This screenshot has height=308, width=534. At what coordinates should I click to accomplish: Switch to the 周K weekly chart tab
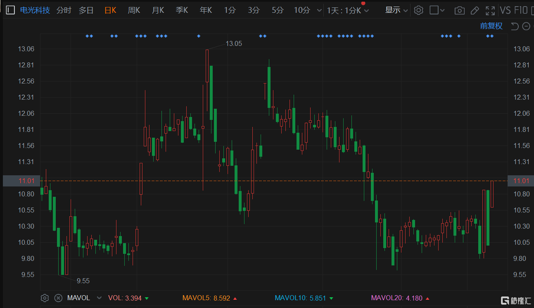point(134,10)
